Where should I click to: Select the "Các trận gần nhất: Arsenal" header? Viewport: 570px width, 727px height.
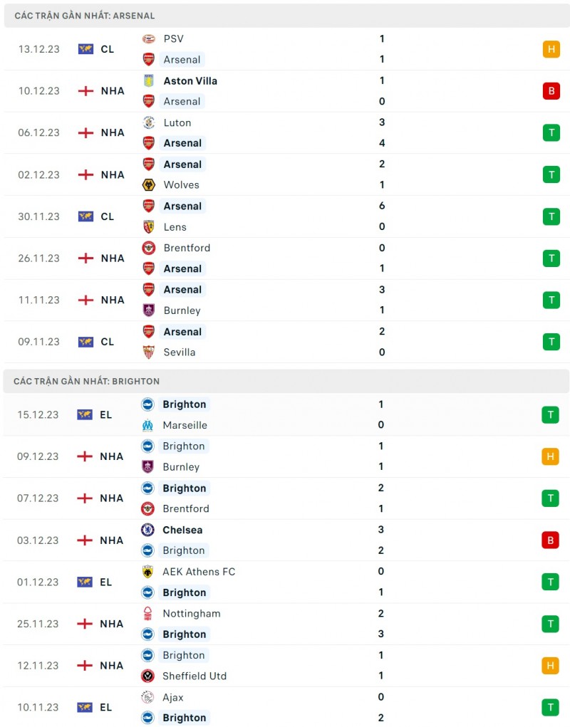click(84, 16)
